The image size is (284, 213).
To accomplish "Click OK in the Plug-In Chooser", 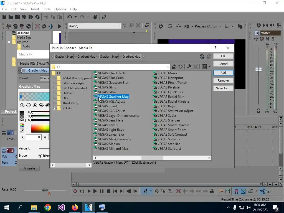I will pos(223,56).
